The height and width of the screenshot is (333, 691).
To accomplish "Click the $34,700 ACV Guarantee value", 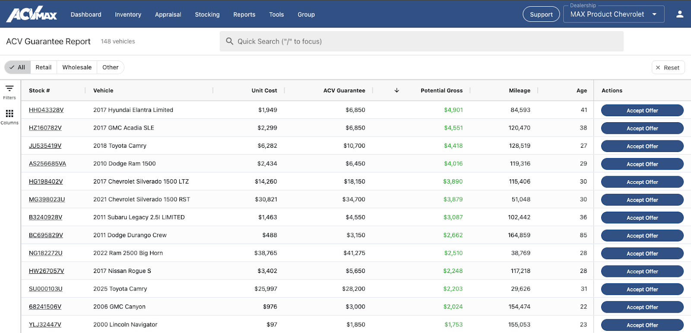I will [x=354, y=200].
